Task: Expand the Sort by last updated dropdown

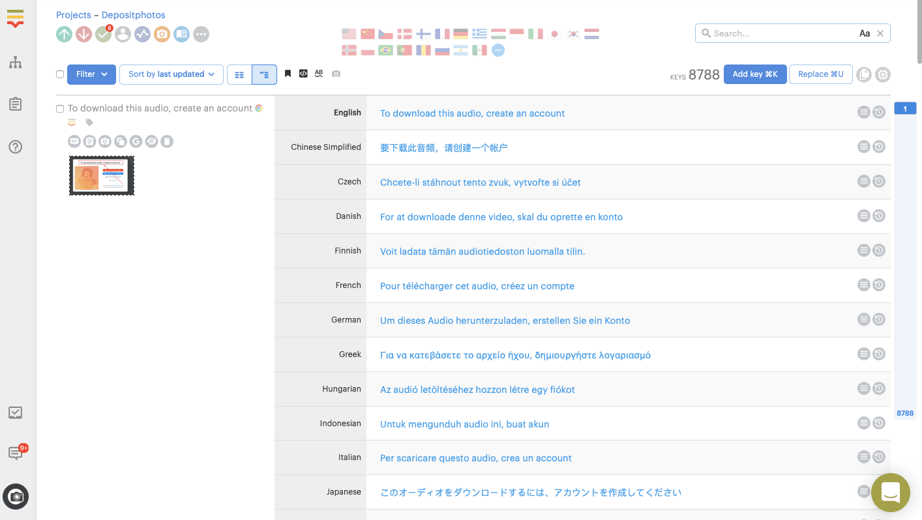Action: tap(171, 74)
